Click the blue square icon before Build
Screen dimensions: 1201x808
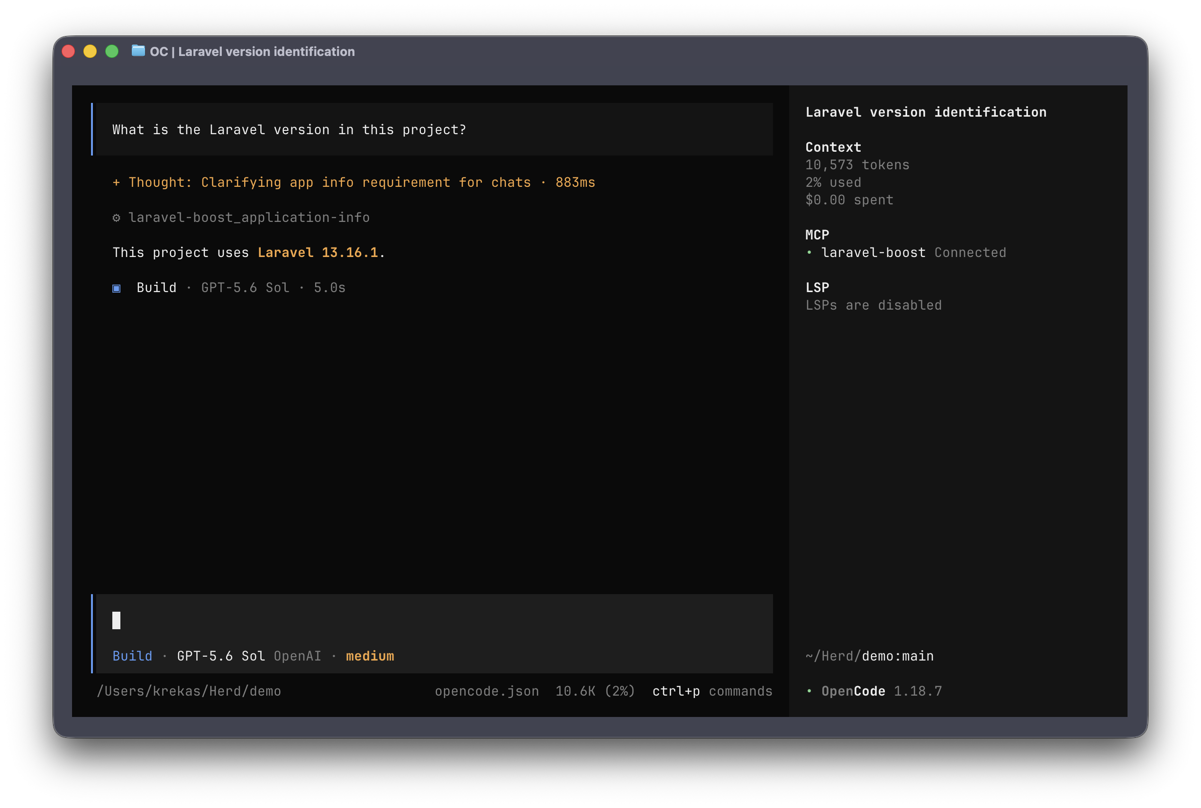click(117, 288)
